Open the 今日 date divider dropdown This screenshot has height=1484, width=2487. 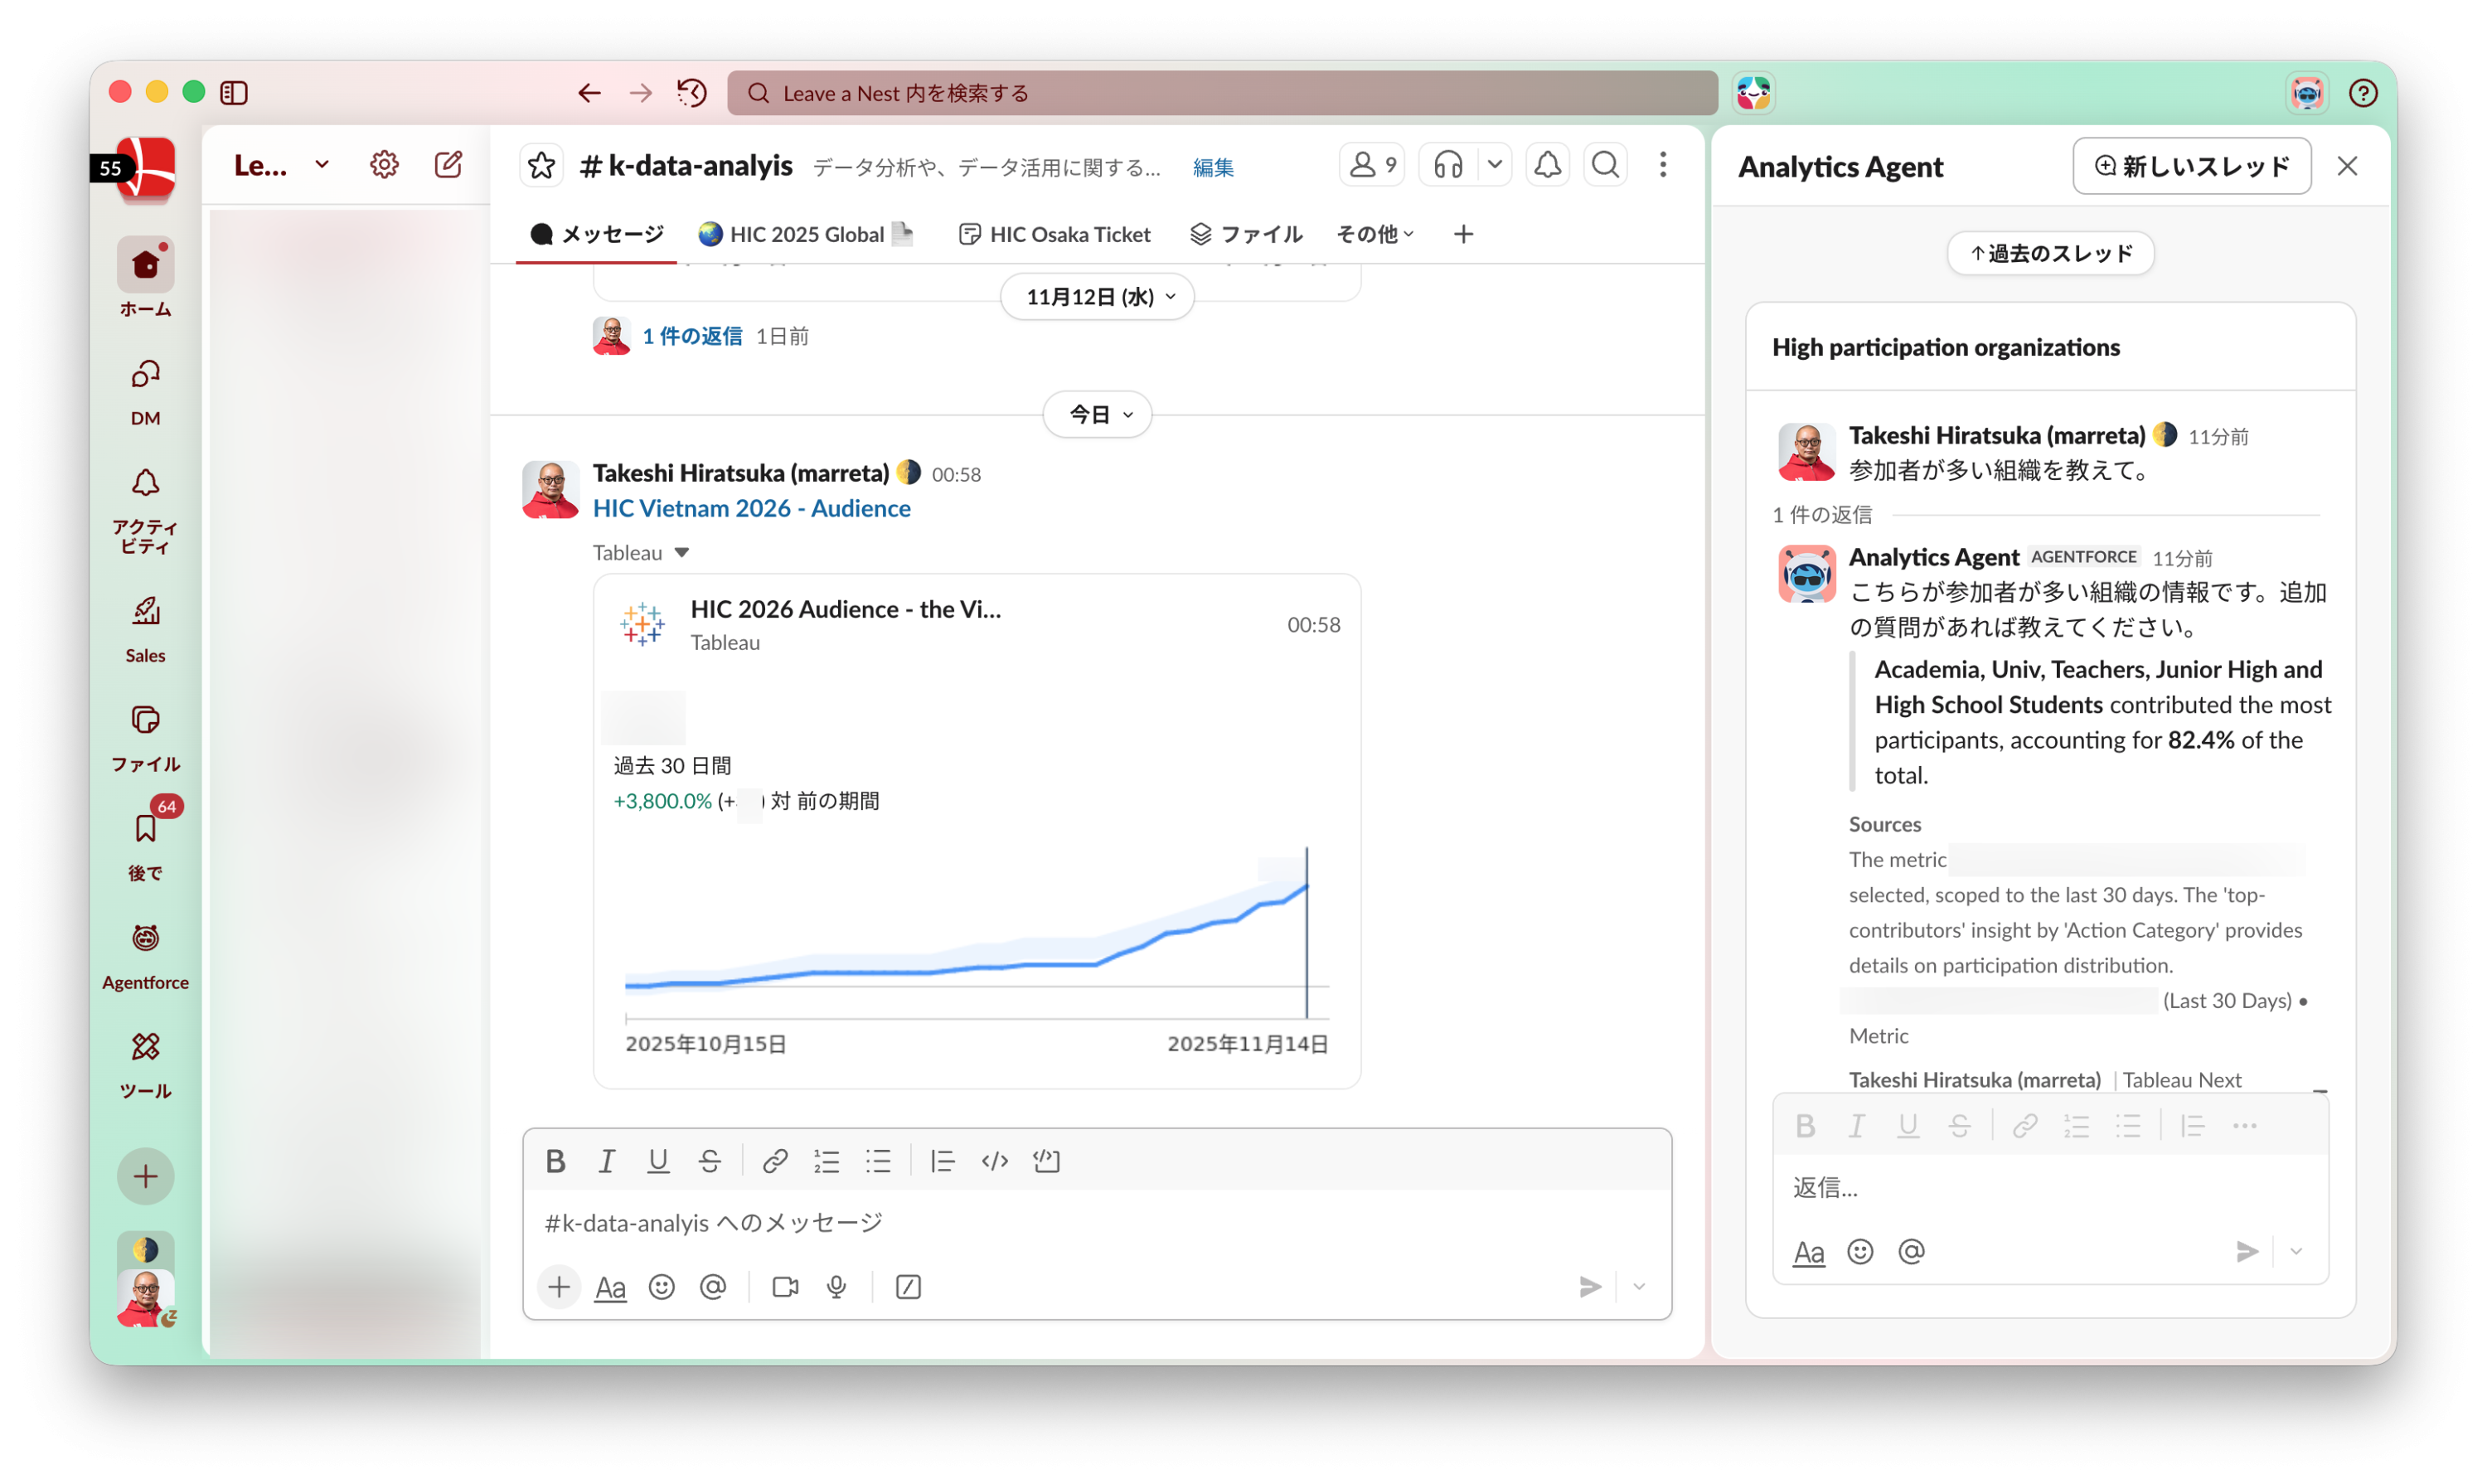click(x=1096, y=414)
